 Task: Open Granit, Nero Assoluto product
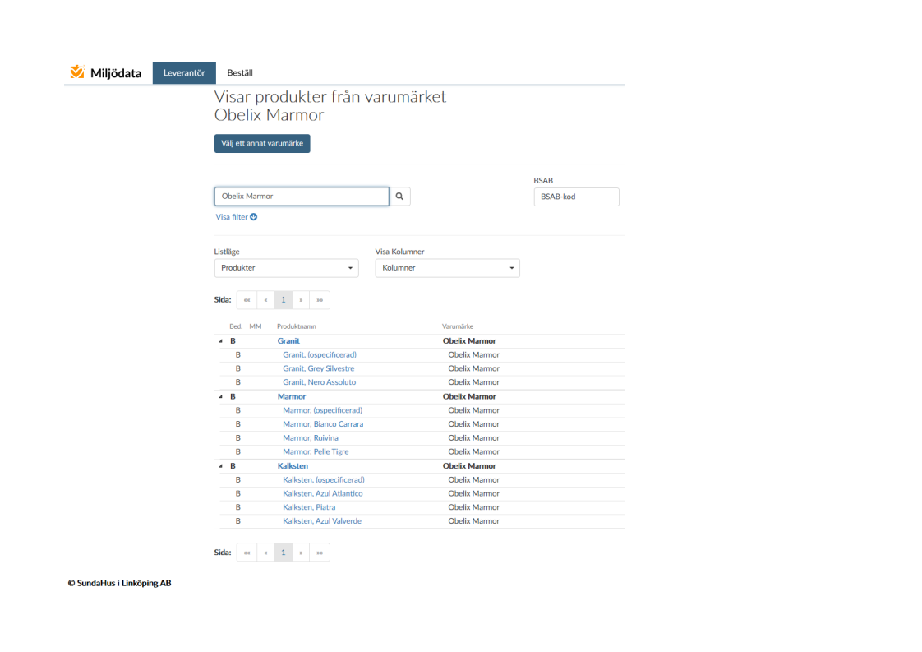[x=320, y=382]
